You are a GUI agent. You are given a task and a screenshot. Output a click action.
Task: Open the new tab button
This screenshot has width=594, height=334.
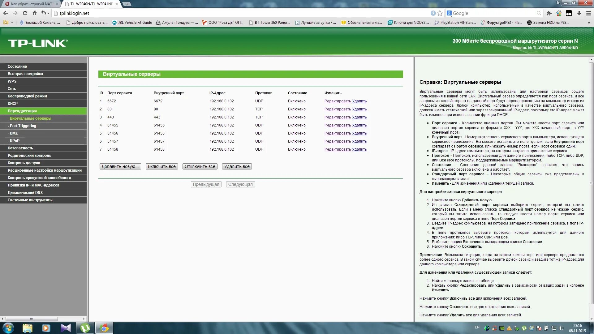(x=127, y=4)
